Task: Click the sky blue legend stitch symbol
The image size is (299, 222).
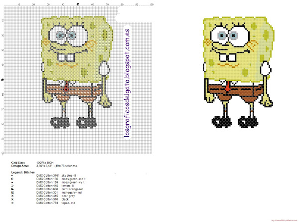Action: point(12,175)
